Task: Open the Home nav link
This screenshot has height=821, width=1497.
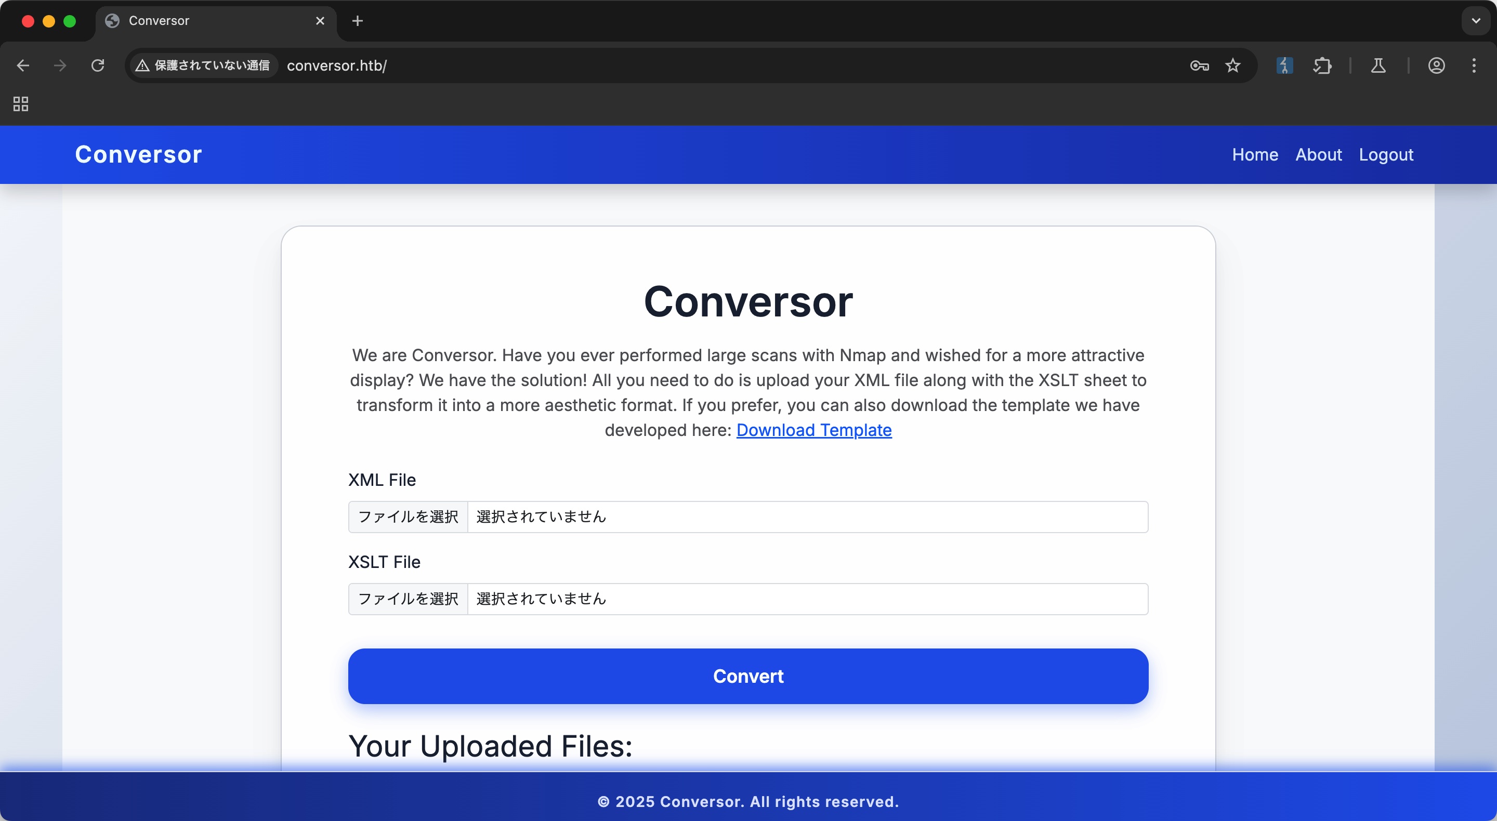Action: click(x=1255, y=154)
